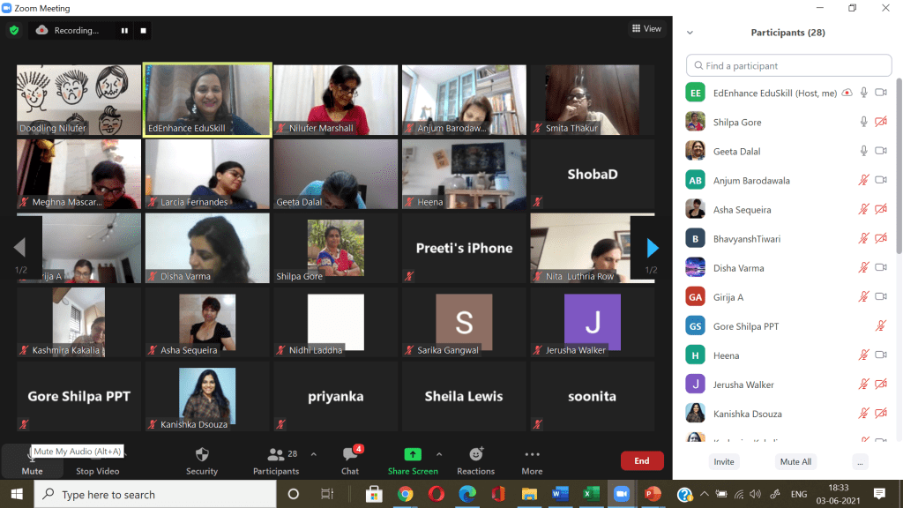Open Zoom app from Windows taskbar
The width and height of the screenshot is (903, 508).
click(621, 494)
